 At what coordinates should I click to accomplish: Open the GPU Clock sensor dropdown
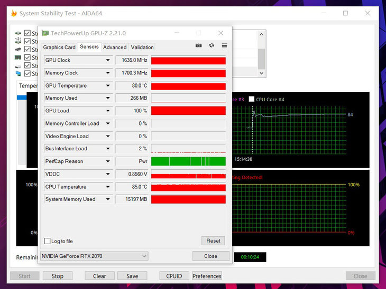(x=108, y=60)
